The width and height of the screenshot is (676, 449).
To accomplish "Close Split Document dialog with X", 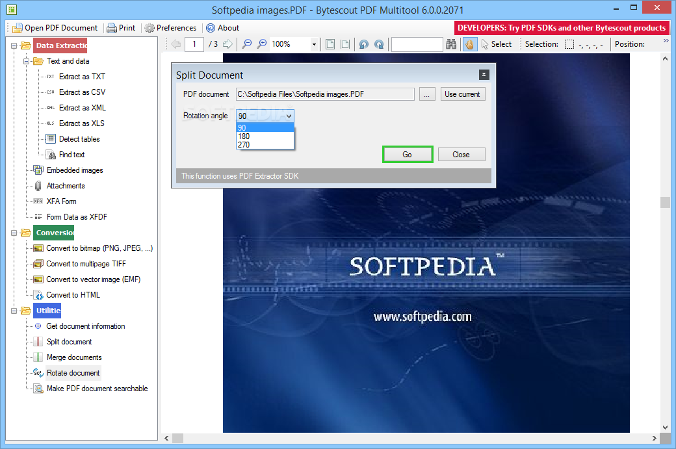I will pos(484,75).
